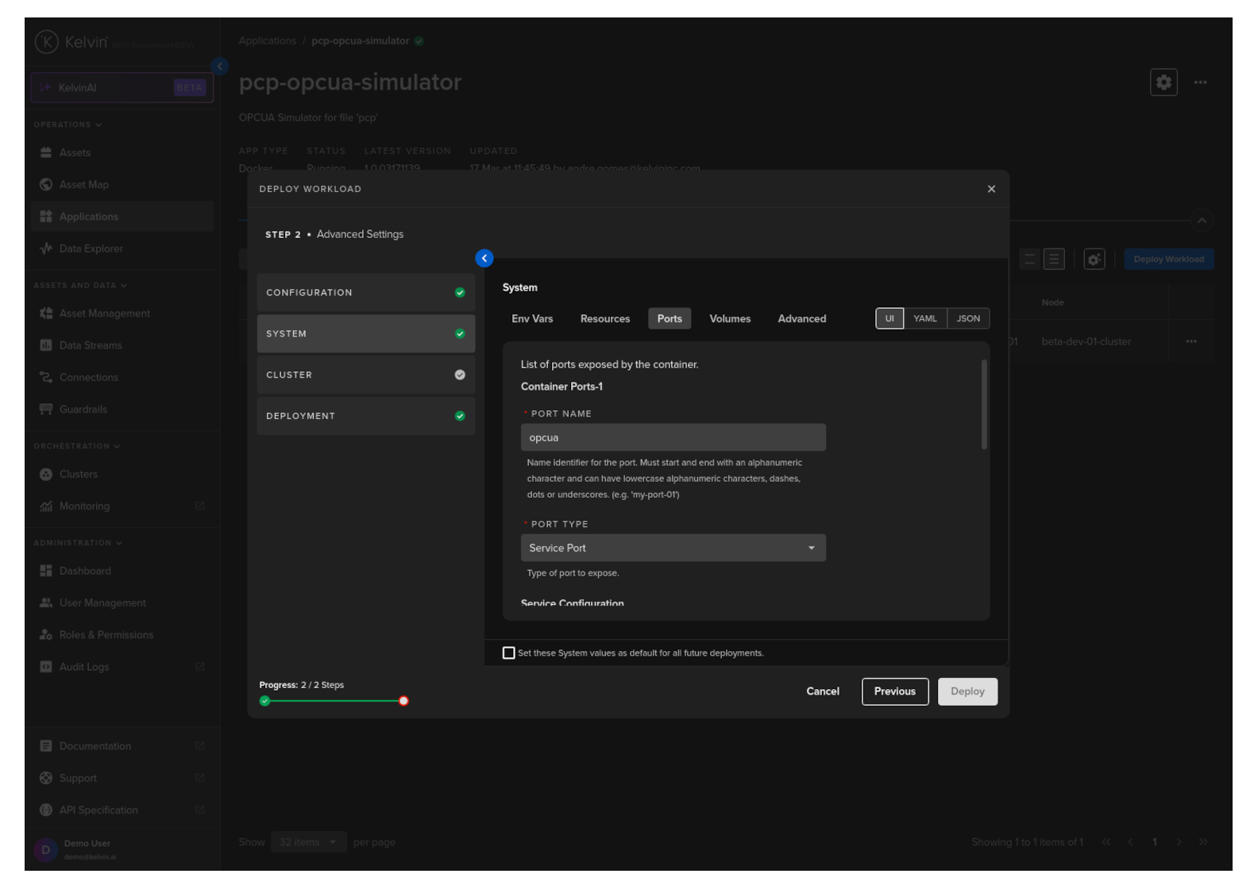The image size is (1258, 889).
Task: Open the Volumes tab
Action: [x=729, y=319]
